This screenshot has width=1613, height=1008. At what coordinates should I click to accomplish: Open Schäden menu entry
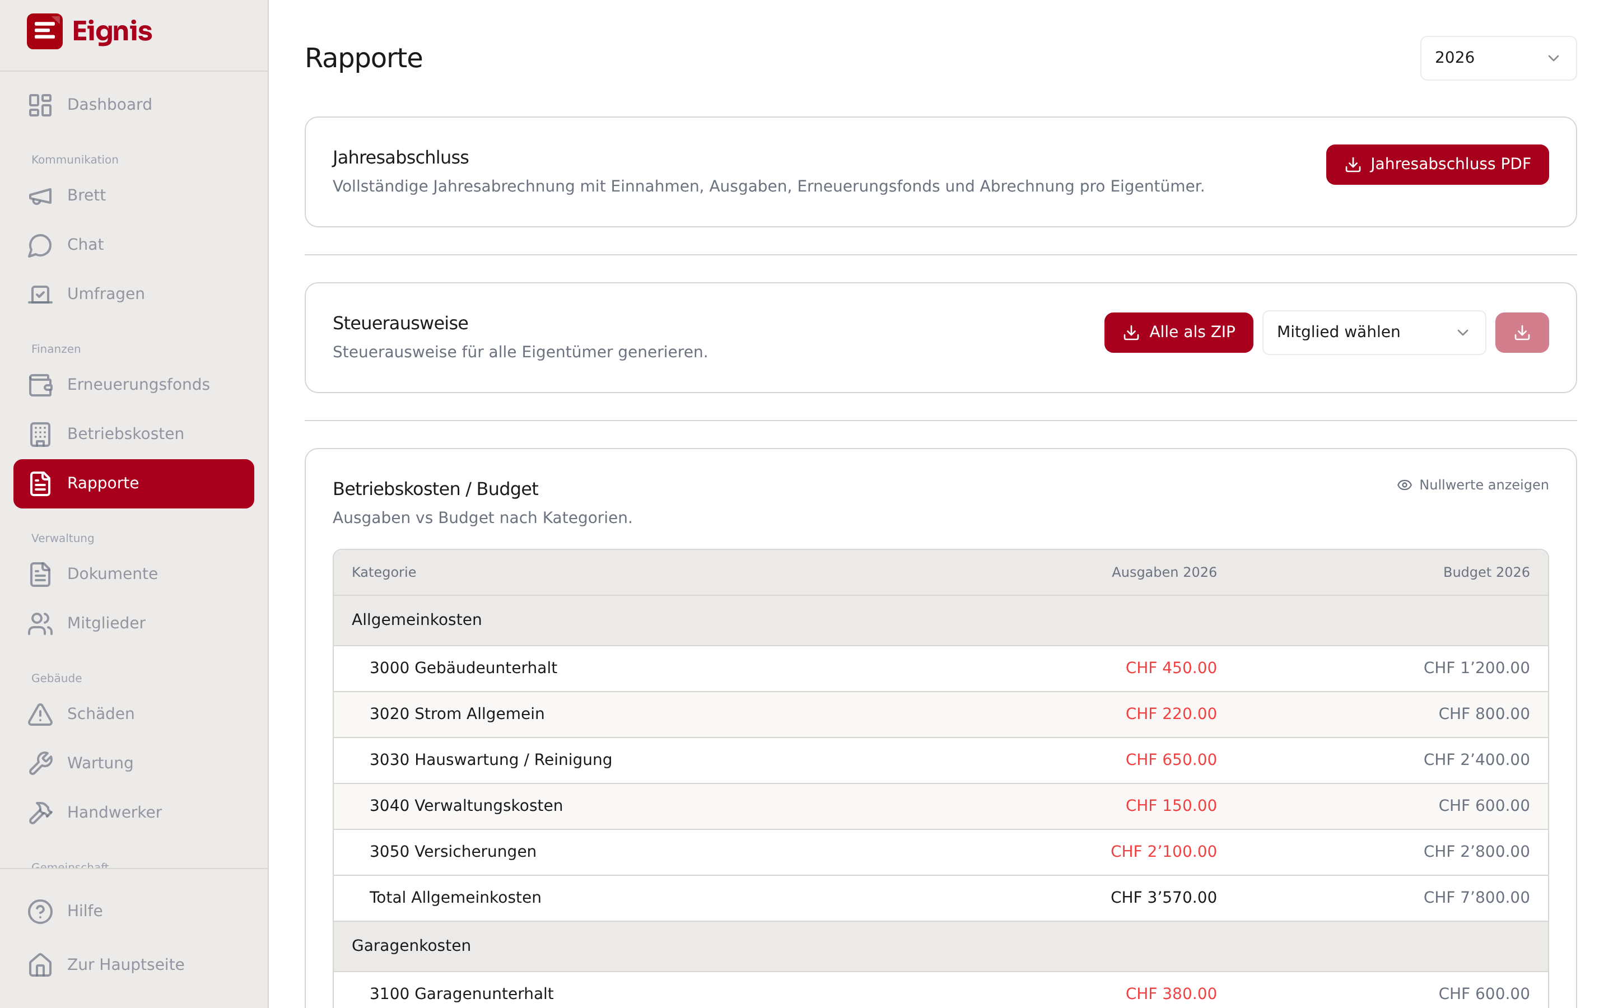pyautogui.click(x=133, y=714)
